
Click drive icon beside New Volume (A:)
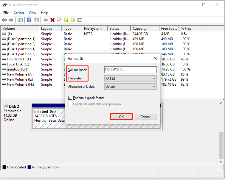[4, 74]
